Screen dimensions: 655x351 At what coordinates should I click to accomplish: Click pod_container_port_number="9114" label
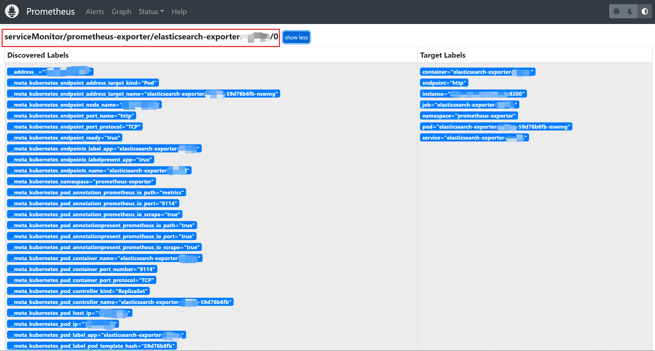82,269
